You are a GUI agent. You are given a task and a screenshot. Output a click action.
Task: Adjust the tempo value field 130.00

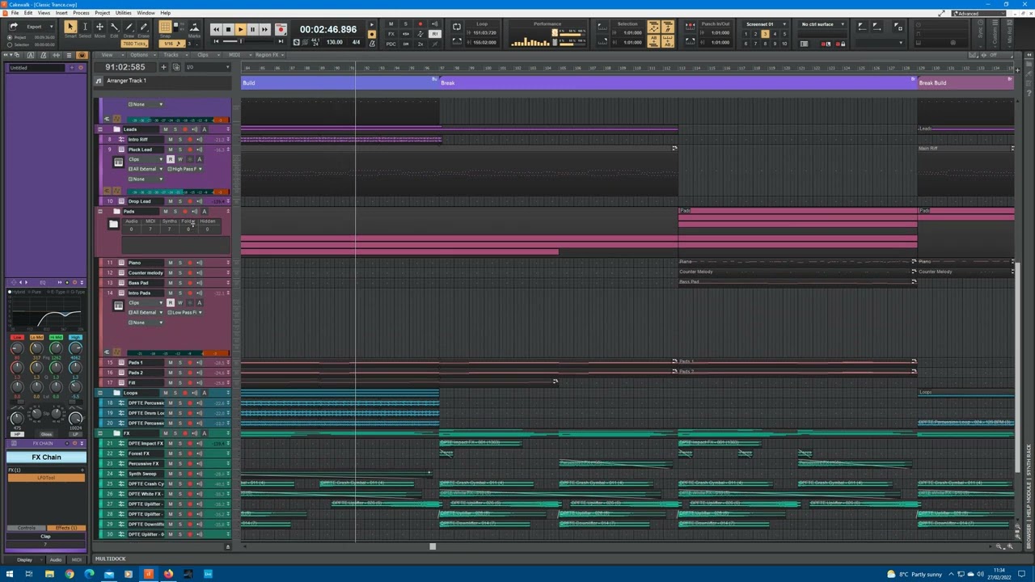pyautogui.click(x=334, y=43)
